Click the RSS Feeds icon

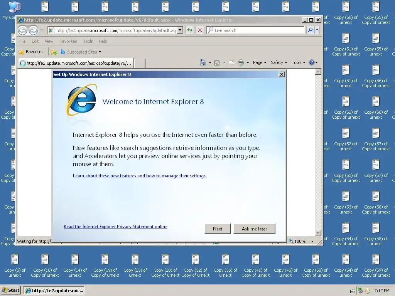(x=217, y=63)
